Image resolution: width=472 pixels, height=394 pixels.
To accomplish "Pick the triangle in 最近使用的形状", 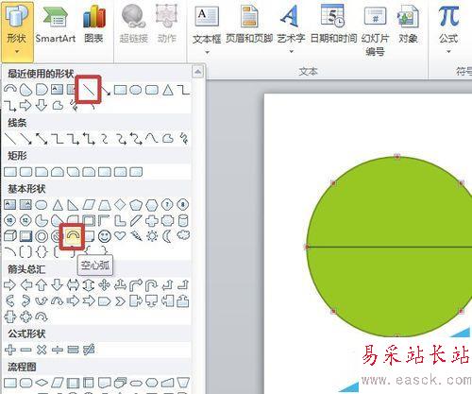I will pyautogui.click(x=168, y=90).
